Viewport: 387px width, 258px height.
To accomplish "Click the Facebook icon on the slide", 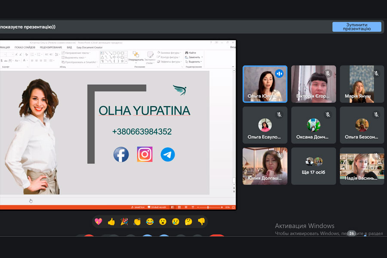I will tap(121, 154).
